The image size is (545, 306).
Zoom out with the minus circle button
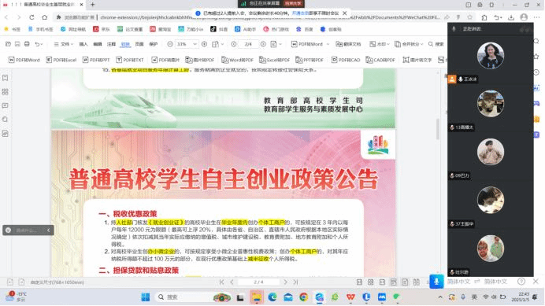pos(170,44)
